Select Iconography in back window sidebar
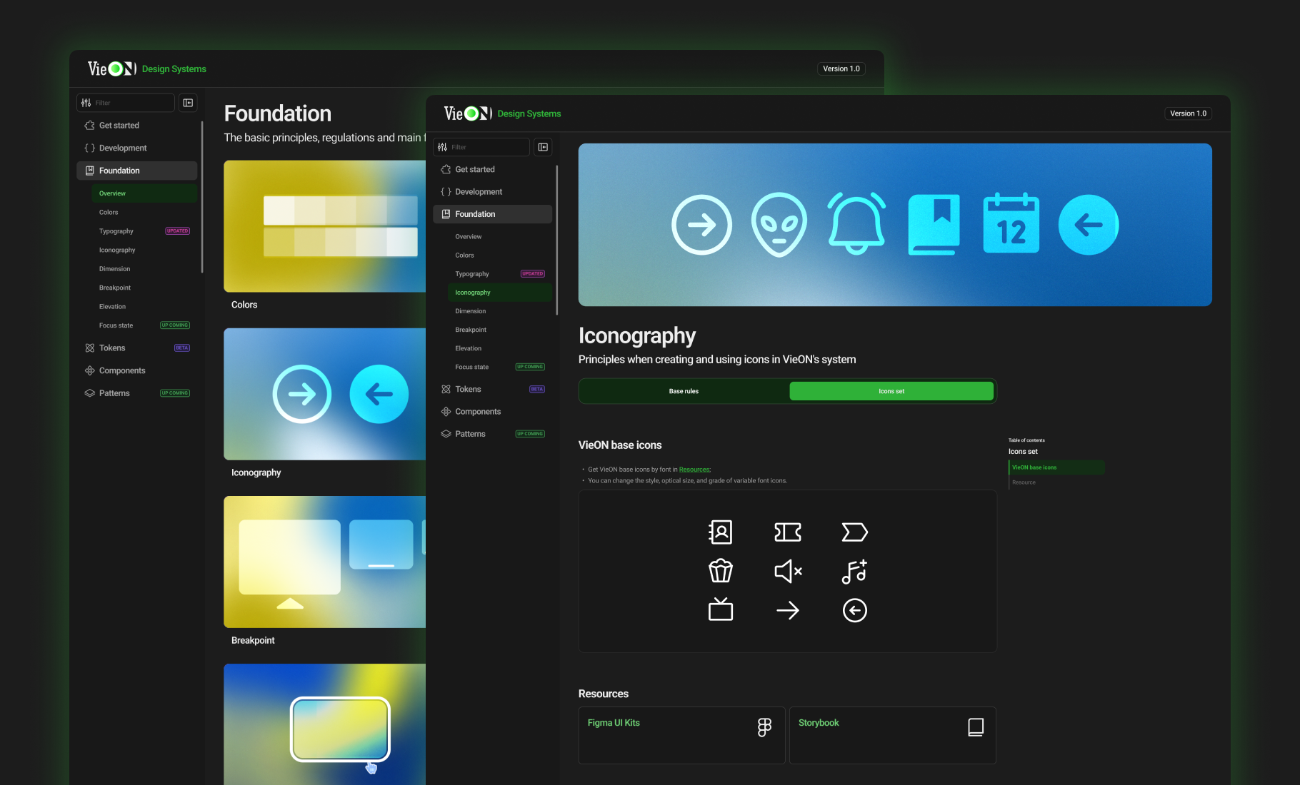 coord(144,250)
